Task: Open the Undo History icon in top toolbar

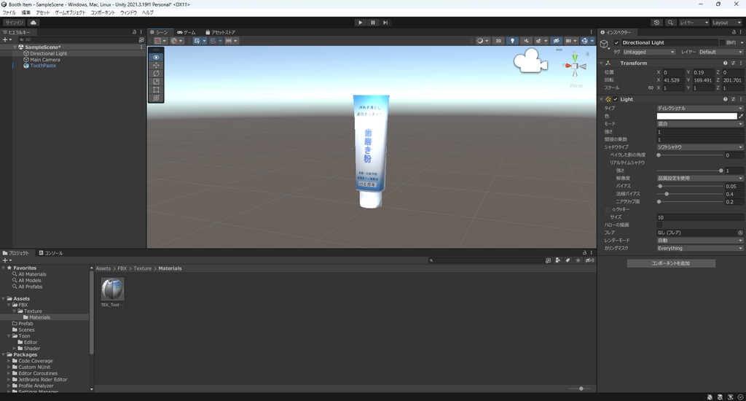Action: (x=656, y=23)
